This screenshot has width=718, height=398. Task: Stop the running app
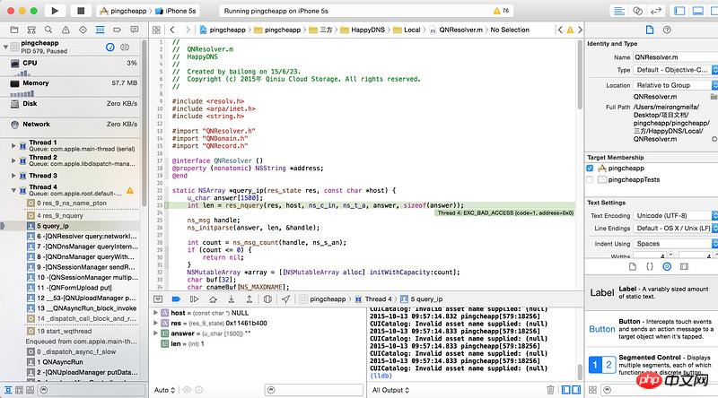80,11
